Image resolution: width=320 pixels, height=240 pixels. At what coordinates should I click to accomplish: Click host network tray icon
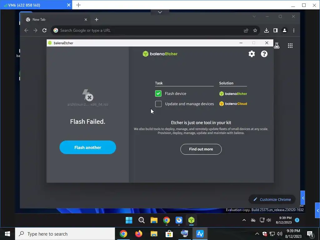(272, 234)
